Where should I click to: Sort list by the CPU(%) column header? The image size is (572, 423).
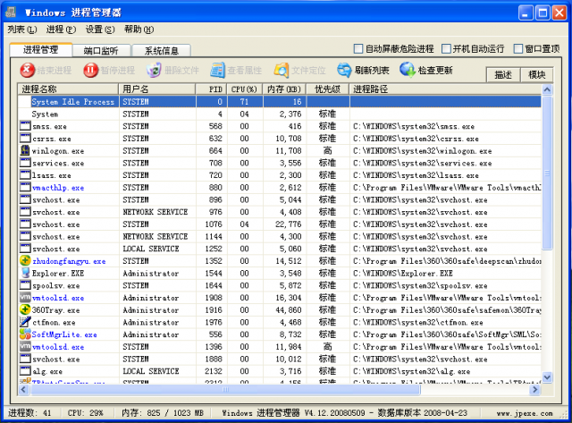pyautogui.click(x=244, y=89)
